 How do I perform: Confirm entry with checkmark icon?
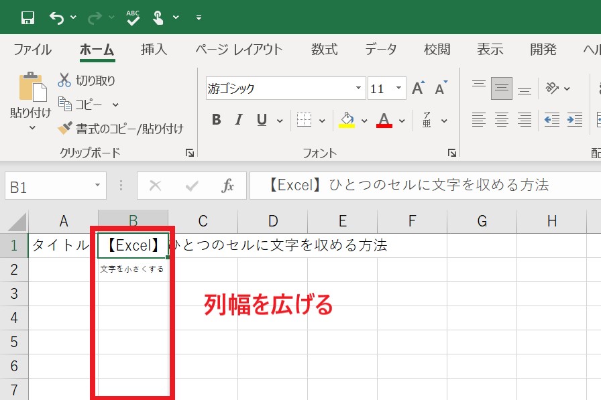pos(192,186)
